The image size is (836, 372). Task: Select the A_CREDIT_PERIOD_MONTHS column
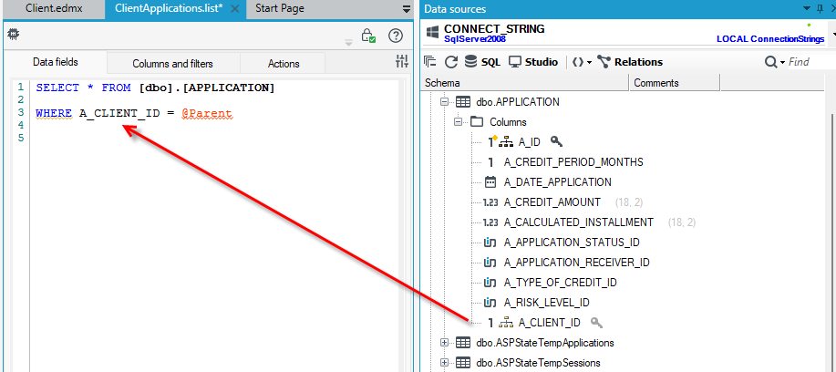[x=573, y=162]
